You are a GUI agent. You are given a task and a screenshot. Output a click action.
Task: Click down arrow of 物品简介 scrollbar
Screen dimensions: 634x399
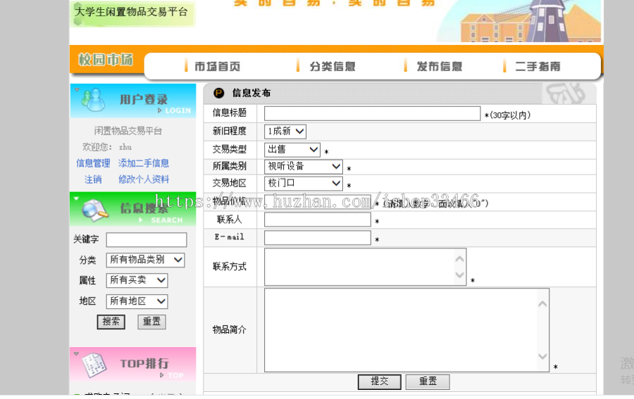point(542,357)
